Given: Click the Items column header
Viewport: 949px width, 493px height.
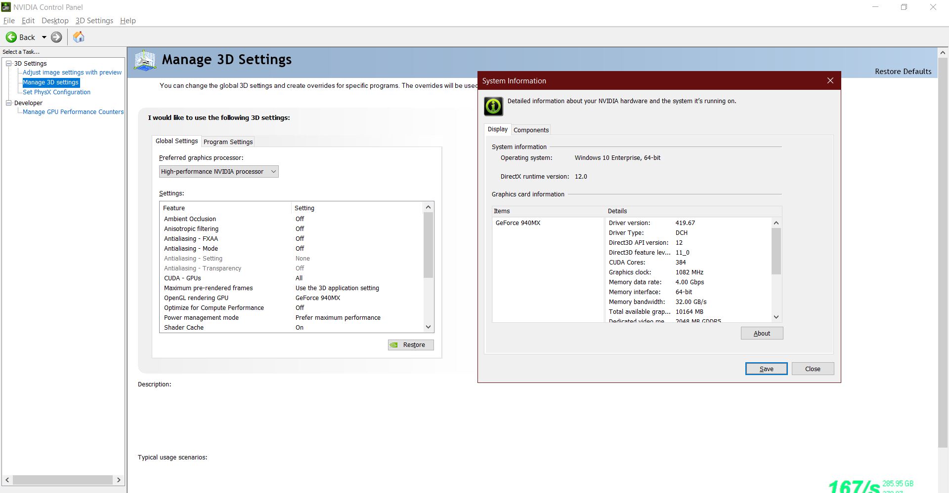Looking at the screenshot, I should coord(549,211).
